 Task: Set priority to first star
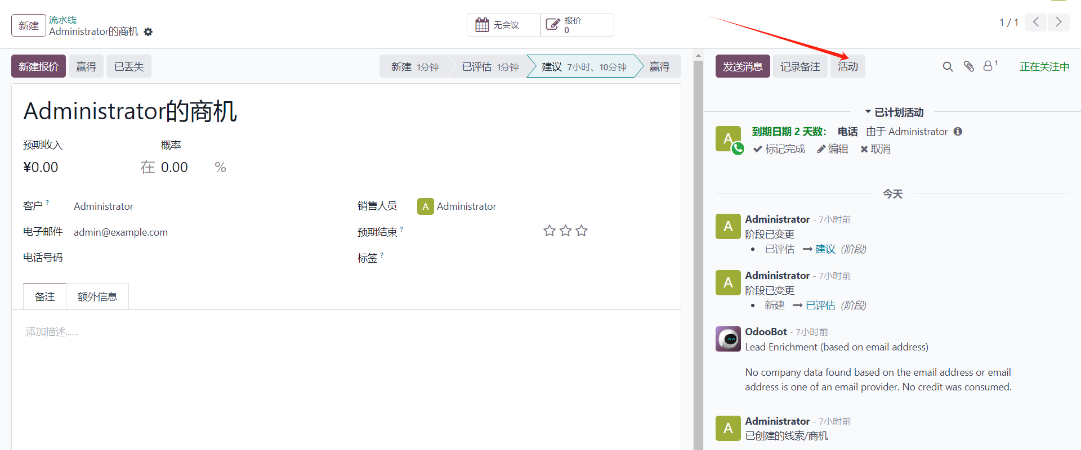(x=550, y=231)
